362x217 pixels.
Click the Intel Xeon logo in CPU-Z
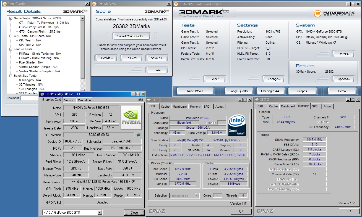click(237, 126)
